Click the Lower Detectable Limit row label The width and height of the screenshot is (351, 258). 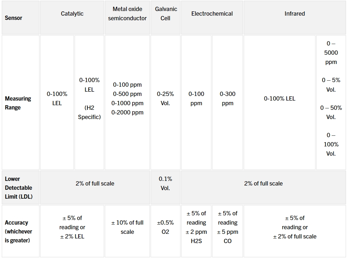click(x=18, y=188)
